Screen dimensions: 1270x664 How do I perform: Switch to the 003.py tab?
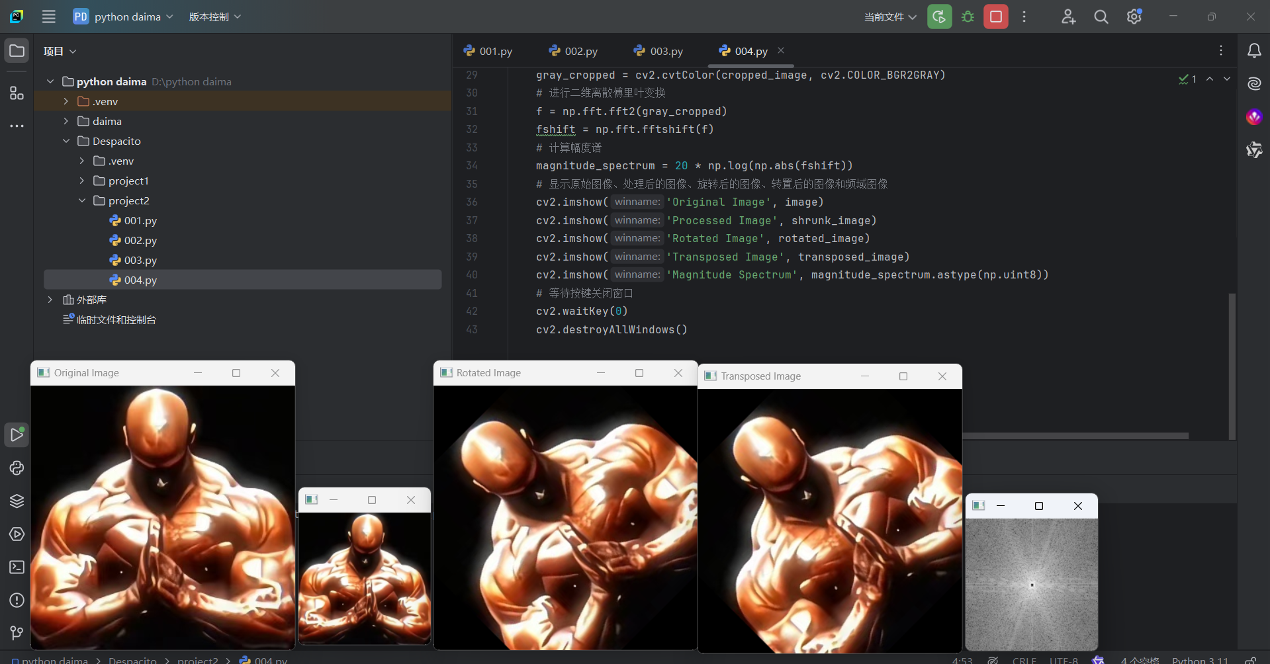[x=658, y=51]
